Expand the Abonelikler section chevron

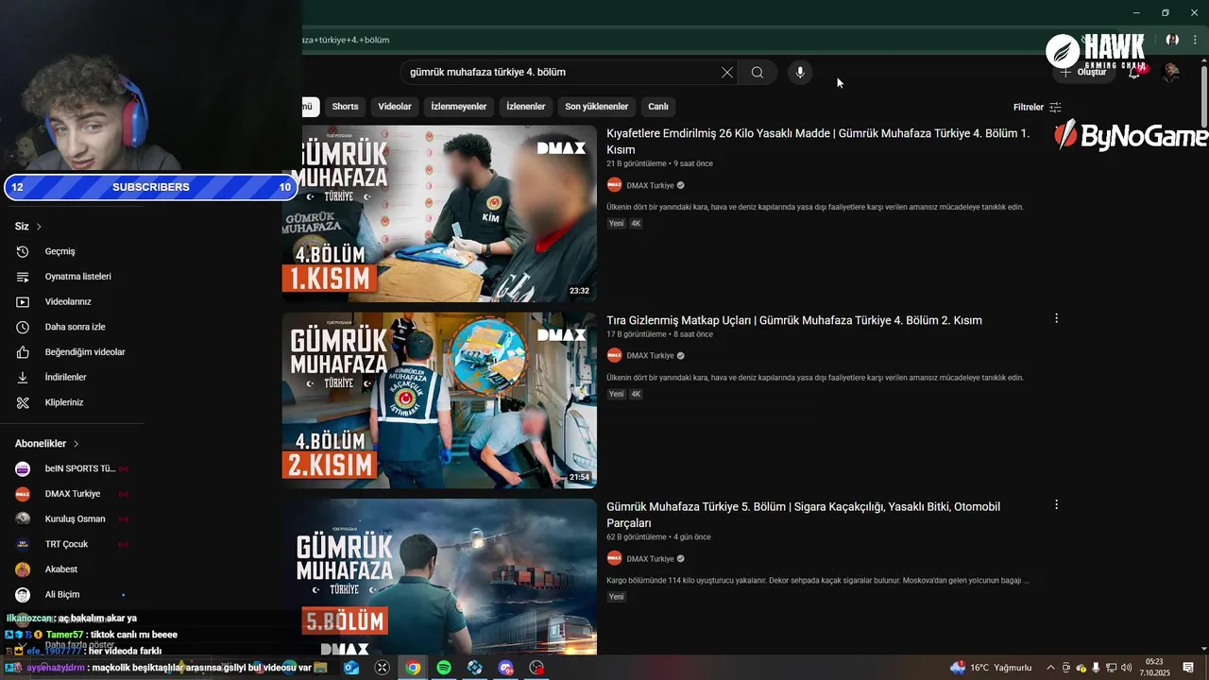pyautogui.click(x=76, y=444)
